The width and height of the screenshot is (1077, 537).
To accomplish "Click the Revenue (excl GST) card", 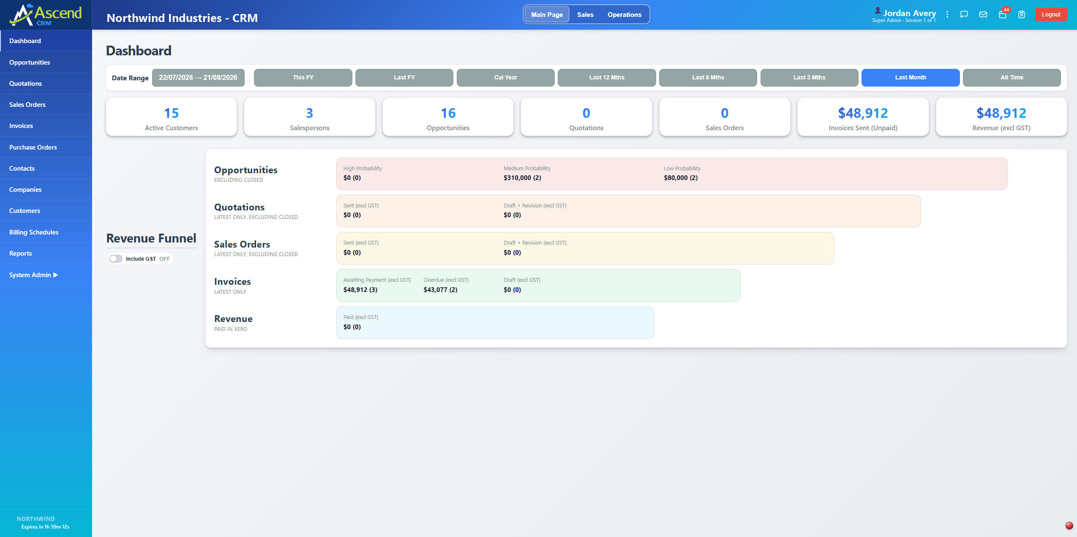I will pyautogui.click(x=1001, y=117).
